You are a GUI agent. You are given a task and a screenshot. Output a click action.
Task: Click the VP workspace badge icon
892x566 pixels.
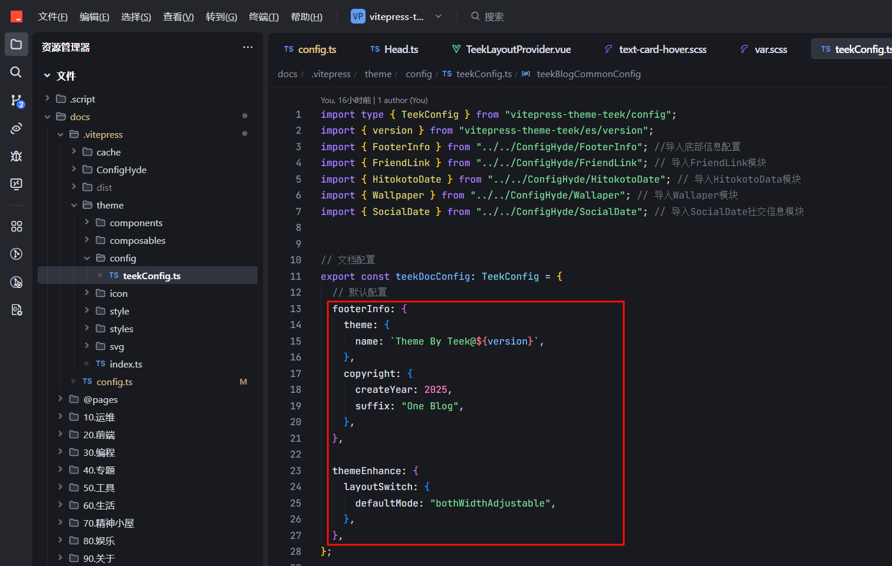point(358,16)
